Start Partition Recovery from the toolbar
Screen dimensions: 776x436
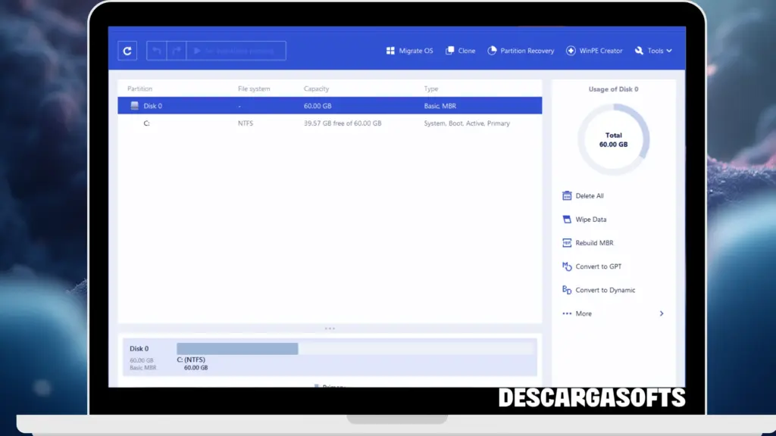click(520, 51)
